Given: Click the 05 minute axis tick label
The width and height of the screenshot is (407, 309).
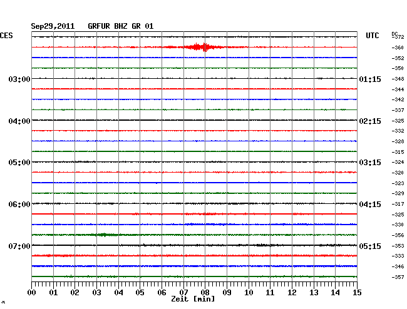Looking at the screenshot, I should click(140, 292).
